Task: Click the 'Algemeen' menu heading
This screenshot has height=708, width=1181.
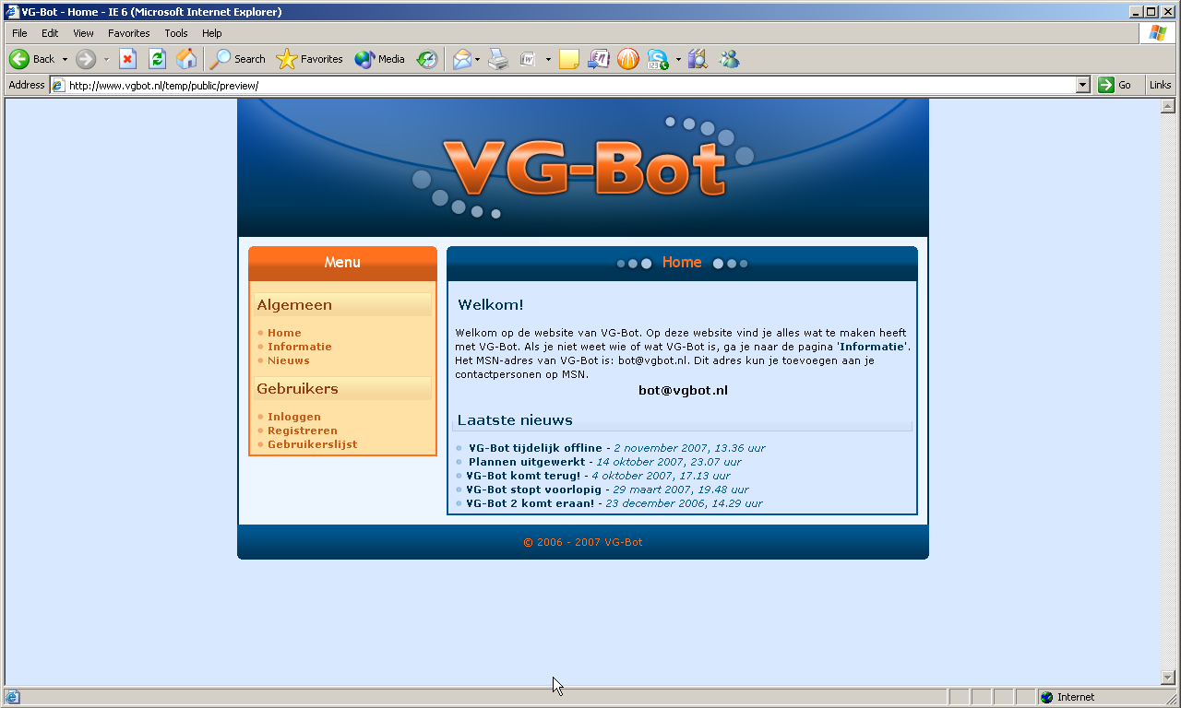Action: point(294,305)
